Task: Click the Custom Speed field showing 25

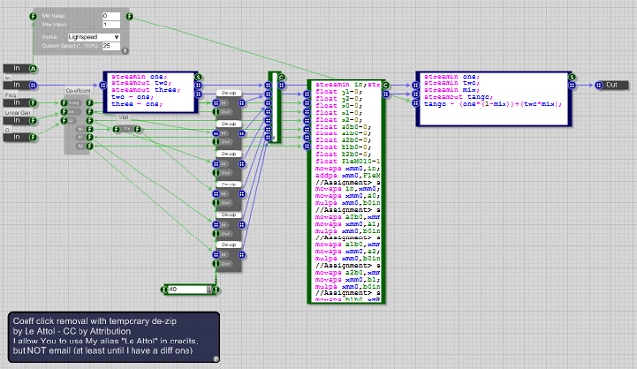Action: 111,46
